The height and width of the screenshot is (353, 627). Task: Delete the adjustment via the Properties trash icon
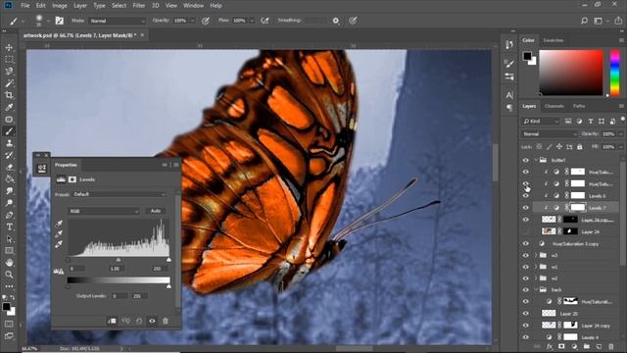coord(166,321)
